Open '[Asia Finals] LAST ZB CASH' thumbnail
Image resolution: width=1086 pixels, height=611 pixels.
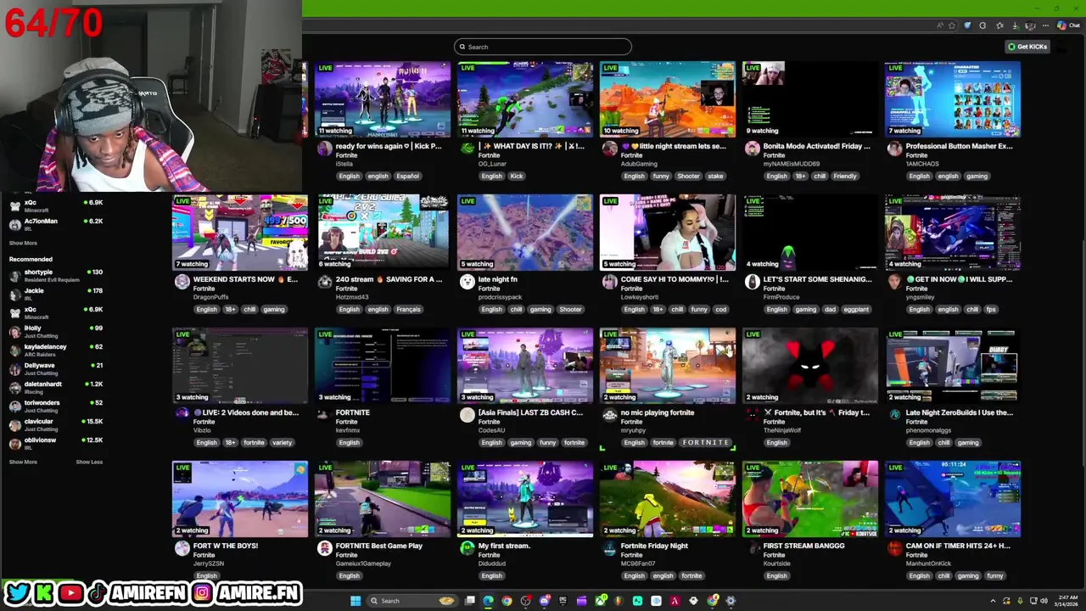coord(525,365)
